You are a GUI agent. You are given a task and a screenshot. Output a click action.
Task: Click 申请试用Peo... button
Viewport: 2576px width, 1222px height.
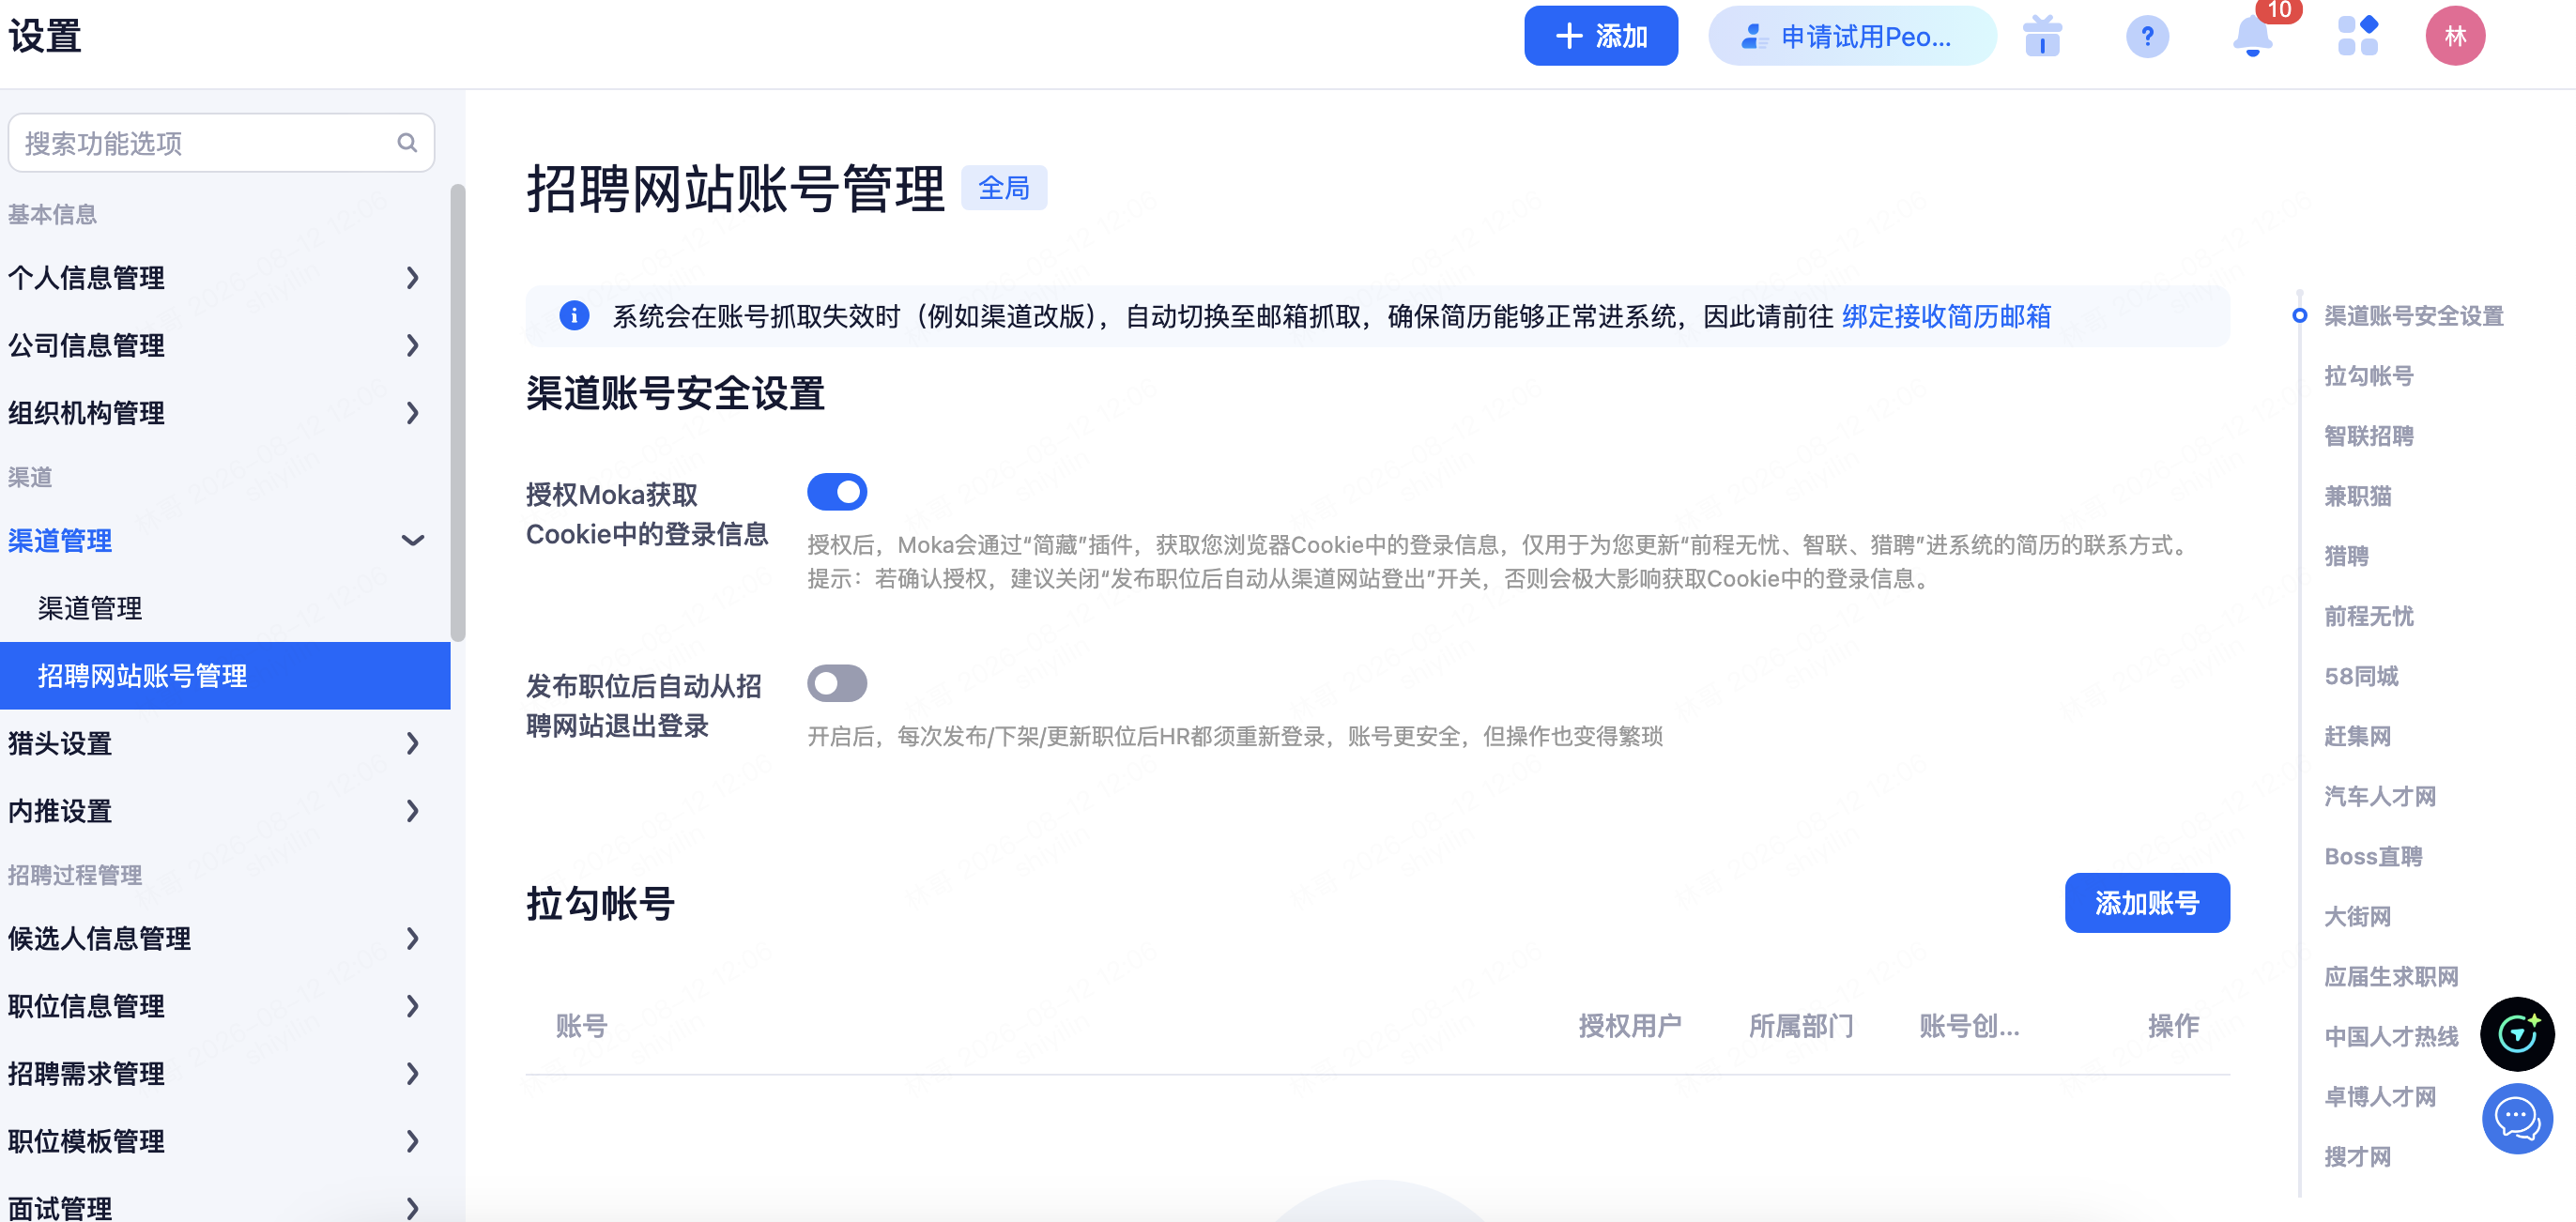coord(1852,36)
